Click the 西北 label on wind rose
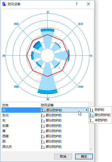This screenshot has width=112, height=162. (x=16, y=24)
